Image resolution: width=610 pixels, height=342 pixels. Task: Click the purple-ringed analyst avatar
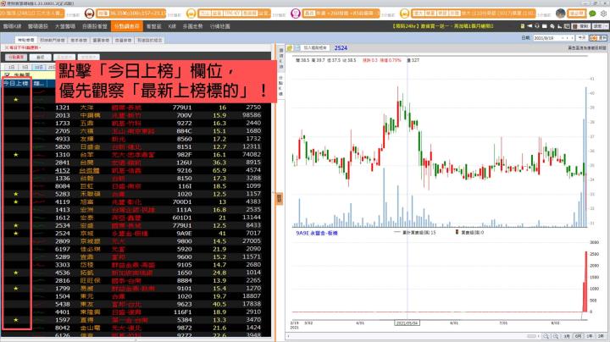(x=296, y=14)
